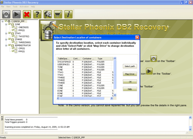Select the USERSPACE1 row

pos(85,64)
